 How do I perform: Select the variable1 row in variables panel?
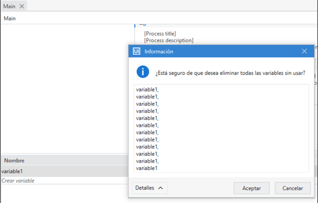65,171
